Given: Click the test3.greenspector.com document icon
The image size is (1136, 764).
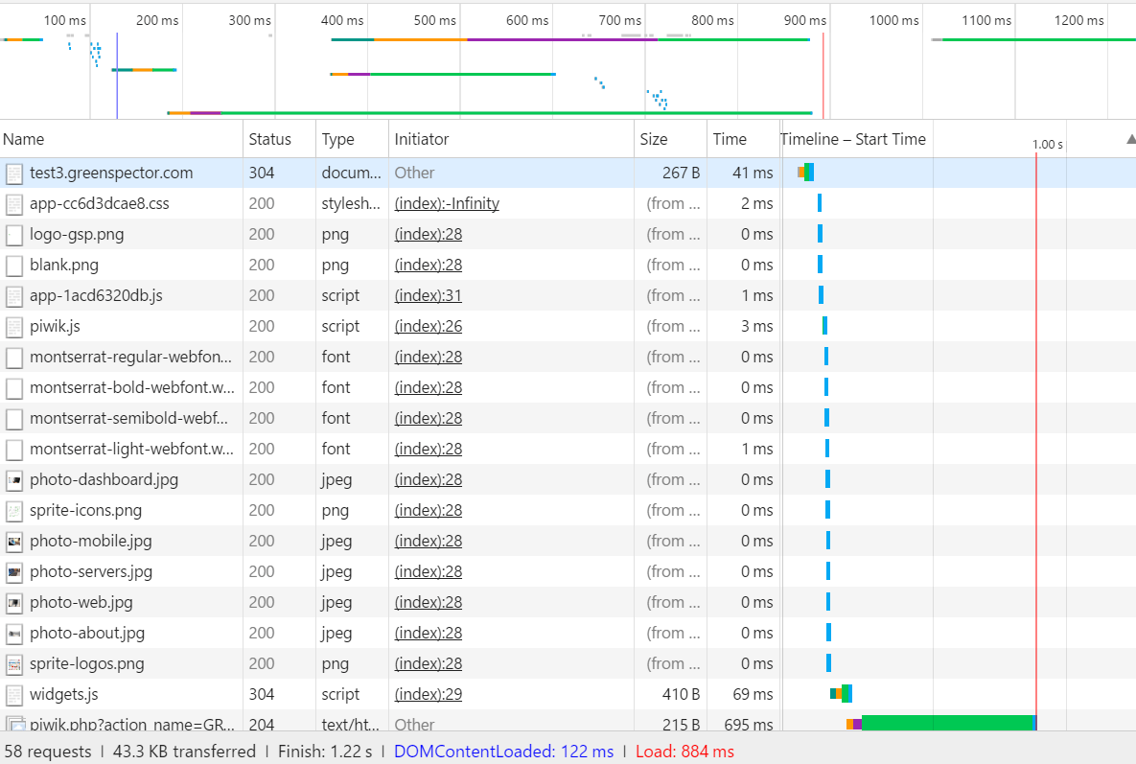Looking at the screenshot, I should 13,174.
